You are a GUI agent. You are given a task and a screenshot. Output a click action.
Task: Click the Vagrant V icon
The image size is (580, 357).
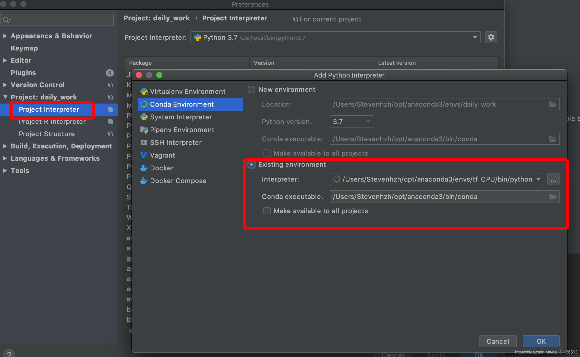144,155
